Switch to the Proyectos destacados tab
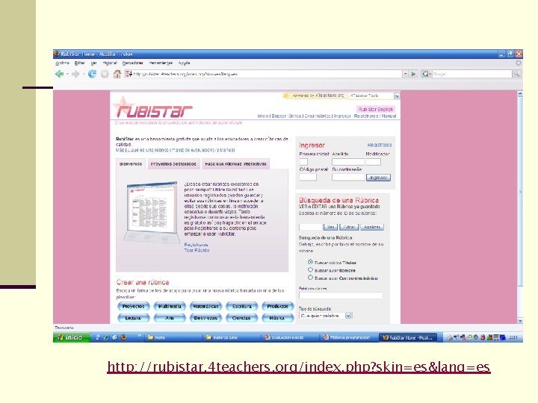The height and width of the screenshot is (403, 538). 173,163
